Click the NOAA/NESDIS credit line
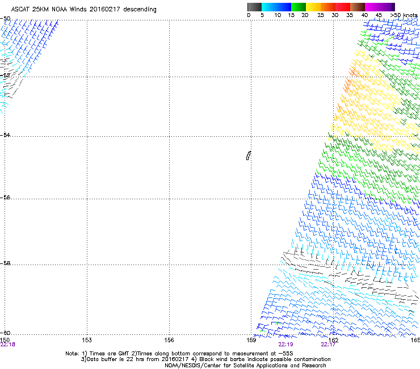Viewport: 420px width, 369px height. coord(245,366)
